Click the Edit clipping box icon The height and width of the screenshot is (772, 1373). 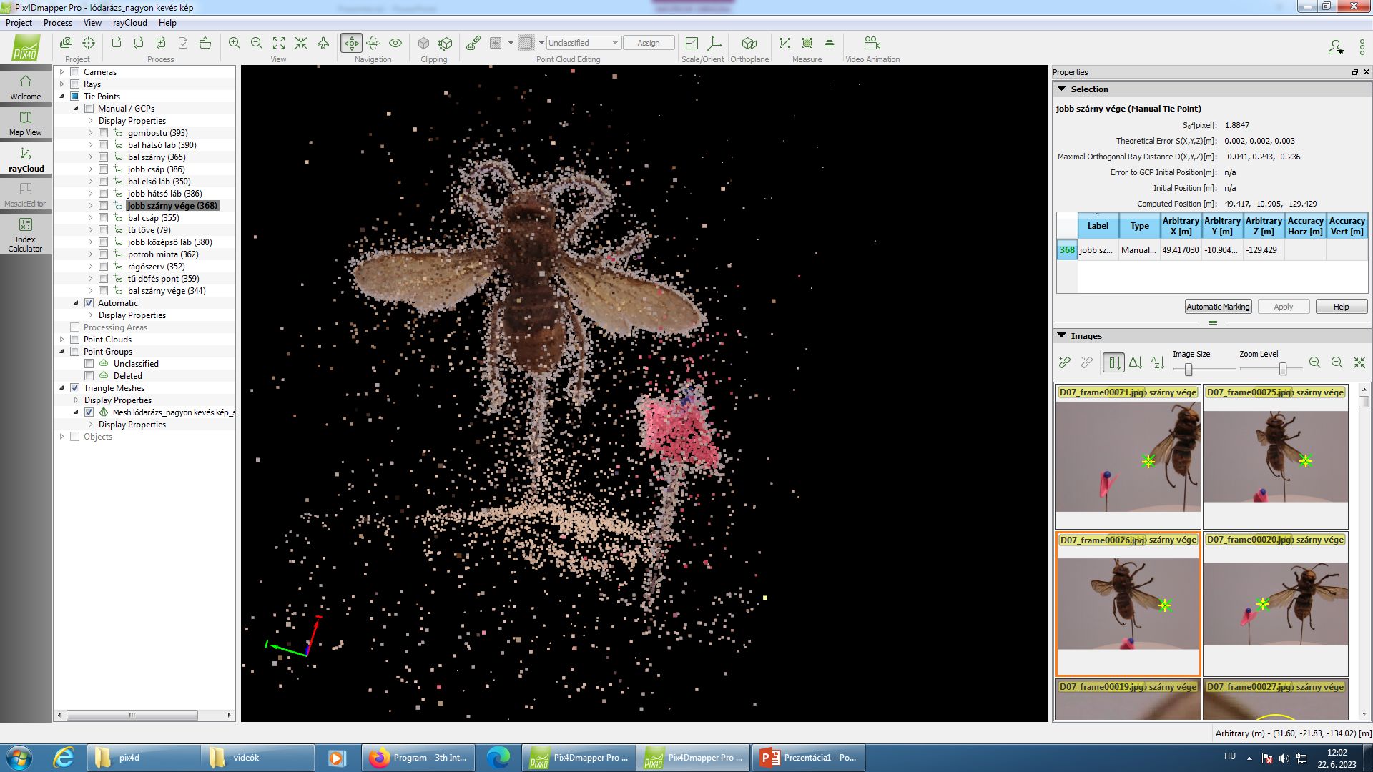point(446,43)
